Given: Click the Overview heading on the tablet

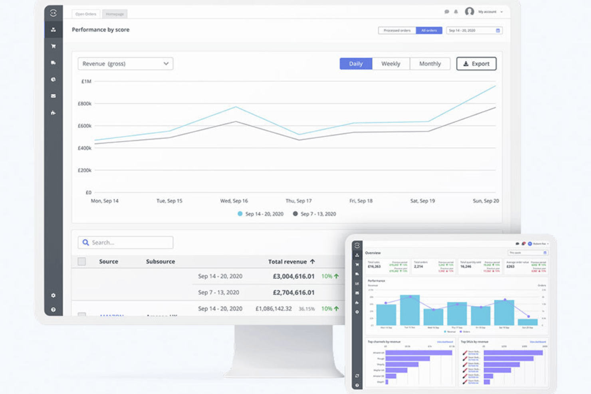Looking at the screenshot, I should coord(373,253).
